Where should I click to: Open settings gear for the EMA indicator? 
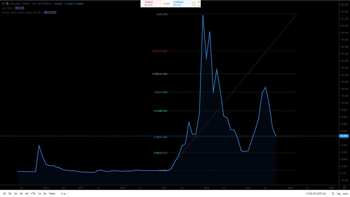coord(48,13)
